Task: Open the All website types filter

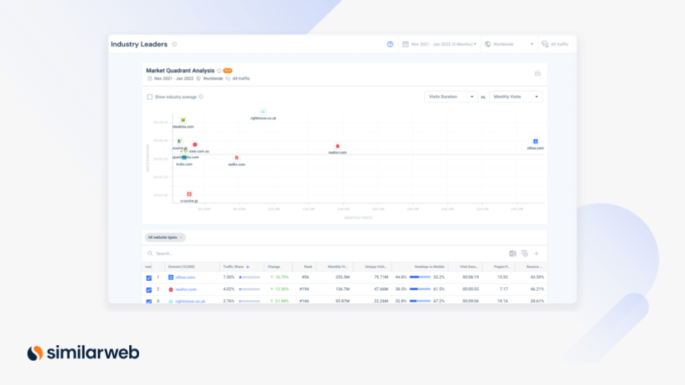Action: click(x=165, y=237)
